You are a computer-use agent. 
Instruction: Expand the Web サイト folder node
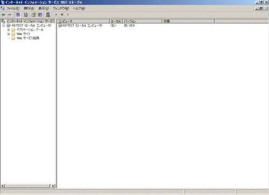(x=8, y=34)
